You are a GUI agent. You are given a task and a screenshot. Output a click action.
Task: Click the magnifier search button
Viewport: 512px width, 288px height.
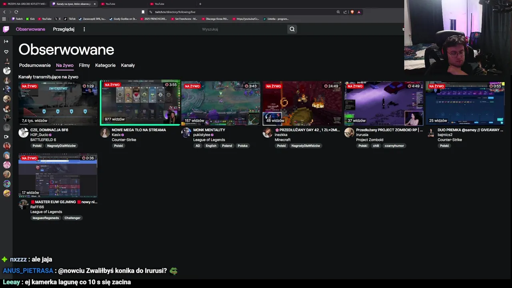click(x=292, y=29)
